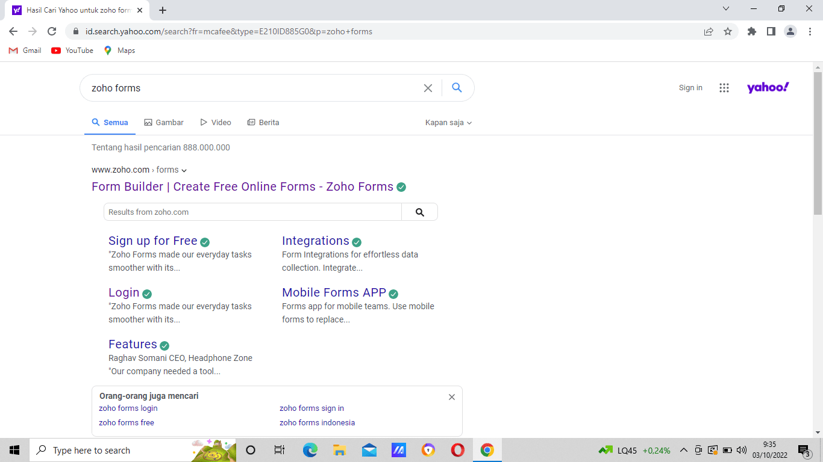The image size is (823, 462).
Task: Open the Features sitelink
Action: (133, 344)
